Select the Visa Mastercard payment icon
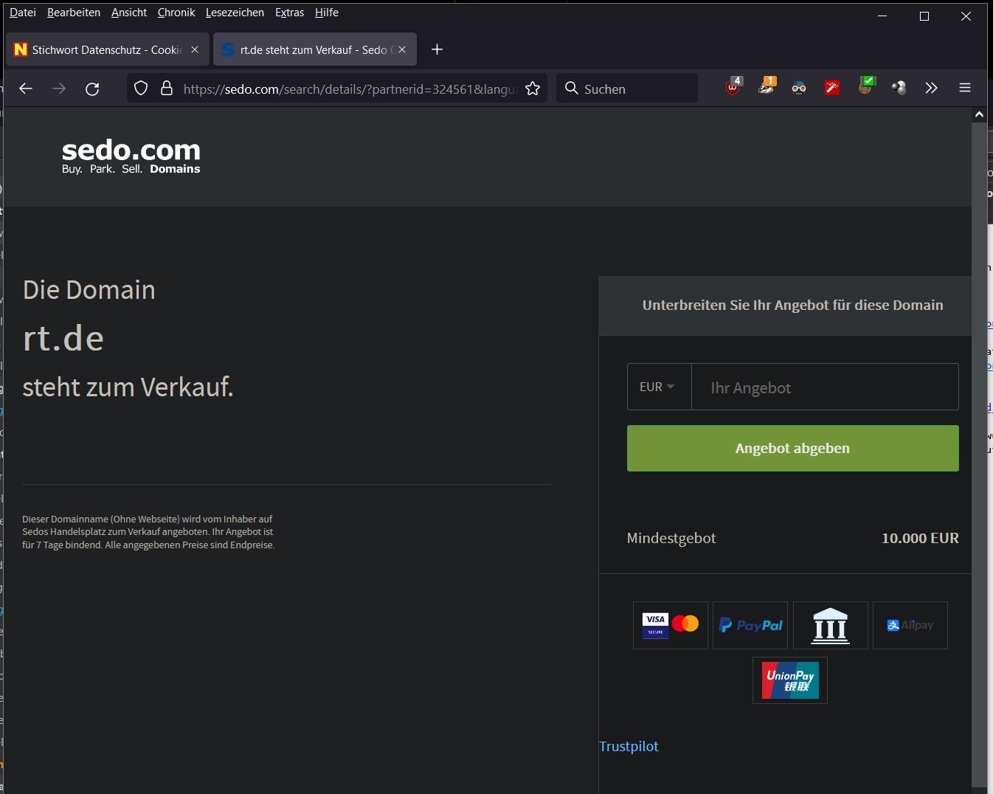Image resolution: width=993 pixels, height=794 pixels. [671, 625]
